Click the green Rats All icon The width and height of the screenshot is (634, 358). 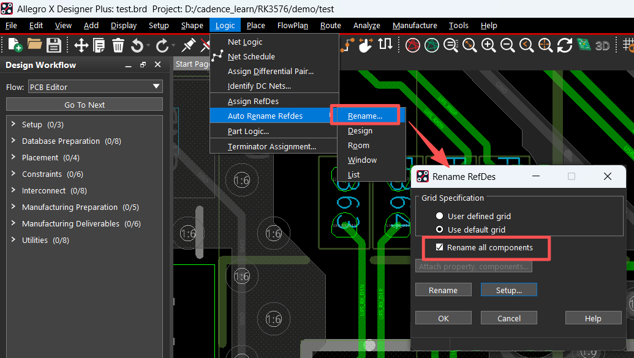(x=431, y=45)
